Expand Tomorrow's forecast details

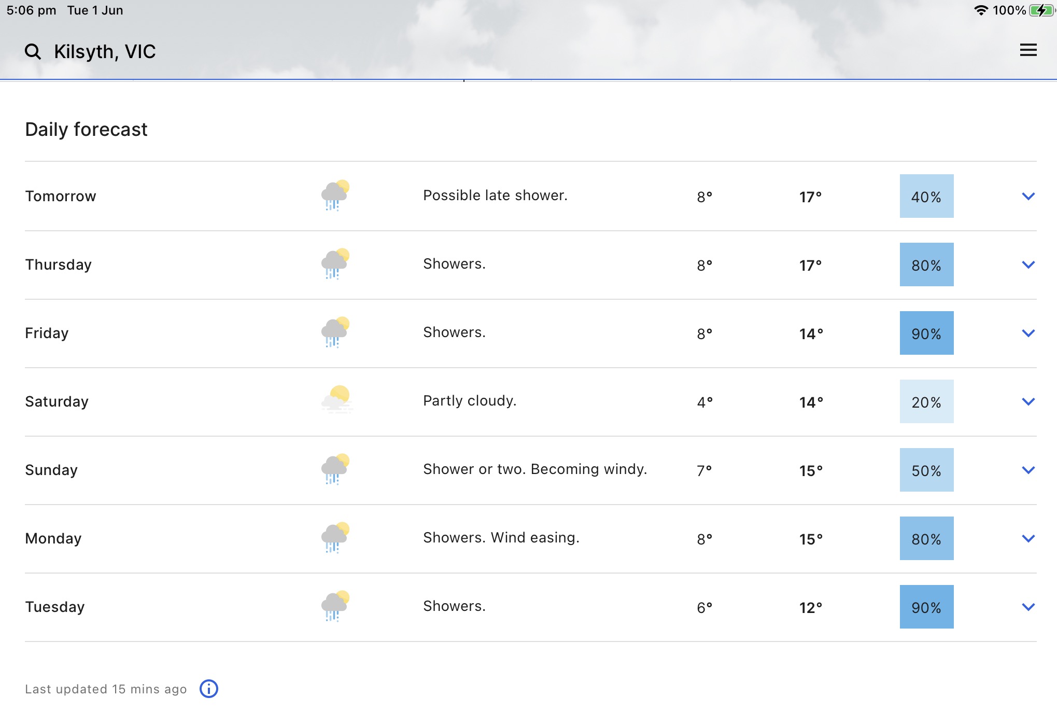pos(1028,196)
